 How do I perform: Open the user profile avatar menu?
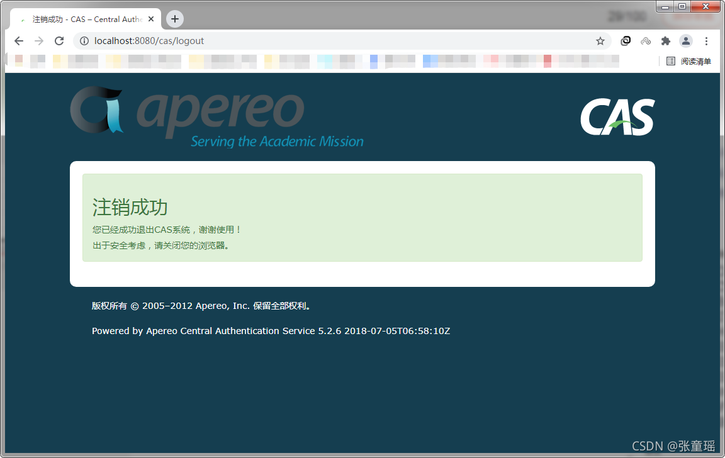[x=686, y=41]
